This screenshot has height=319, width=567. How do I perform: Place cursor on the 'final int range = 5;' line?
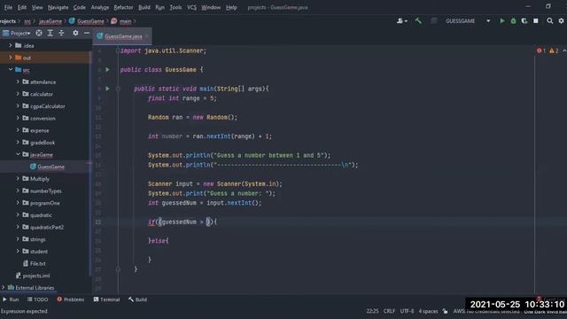coord(183,98)
